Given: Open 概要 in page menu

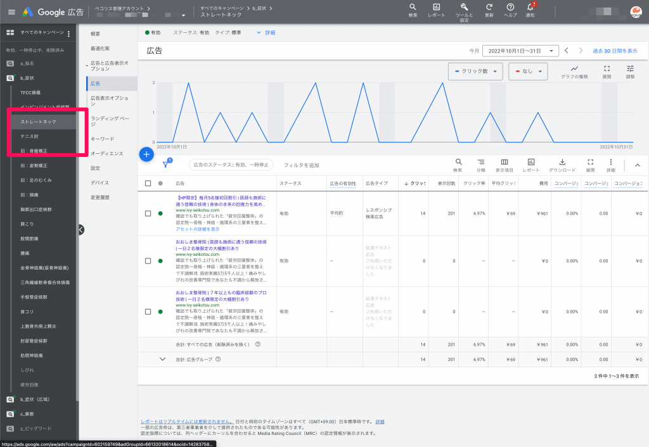Looking at the screenshot, I should pos(95,34).
